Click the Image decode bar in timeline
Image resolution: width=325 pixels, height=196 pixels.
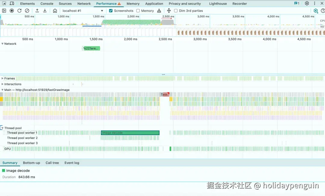coord(130,133)
